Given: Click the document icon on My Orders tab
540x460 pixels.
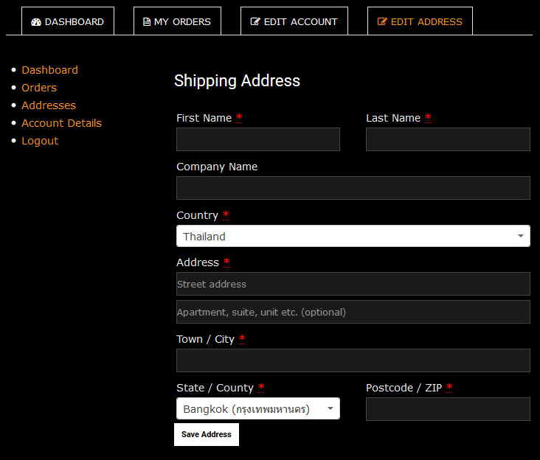Looking at the screenshot, I should pos(147,22).
